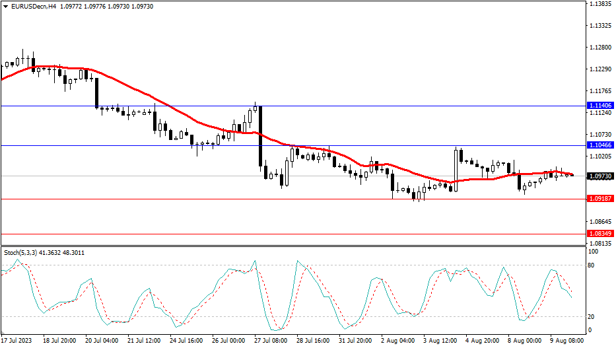Click the 1.08349 red price label
The width and height of the screenshot is (616, 348).
599,234
